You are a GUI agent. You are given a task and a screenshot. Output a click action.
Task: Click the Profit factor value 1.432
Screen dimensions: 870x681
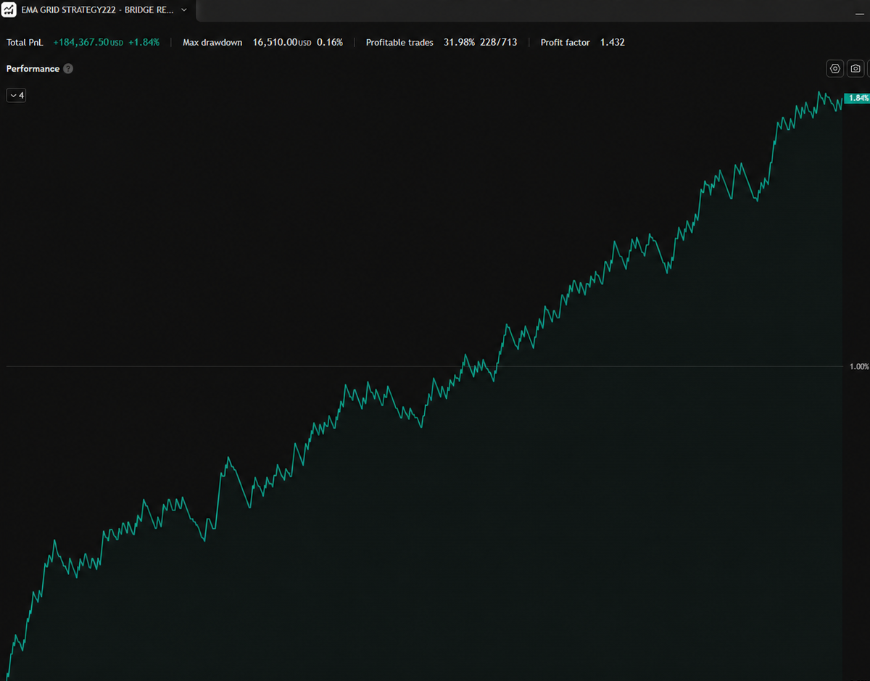(613, 42)
